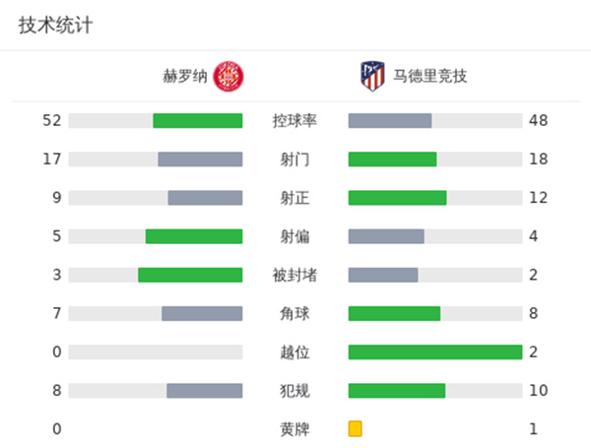591x448 pixels.
Task: Click the 越位 stat label
Action: (x=295, y=352)
